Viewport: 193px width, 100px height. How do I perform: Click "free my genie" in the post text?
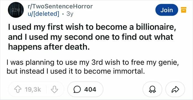(x=154, y=63)
